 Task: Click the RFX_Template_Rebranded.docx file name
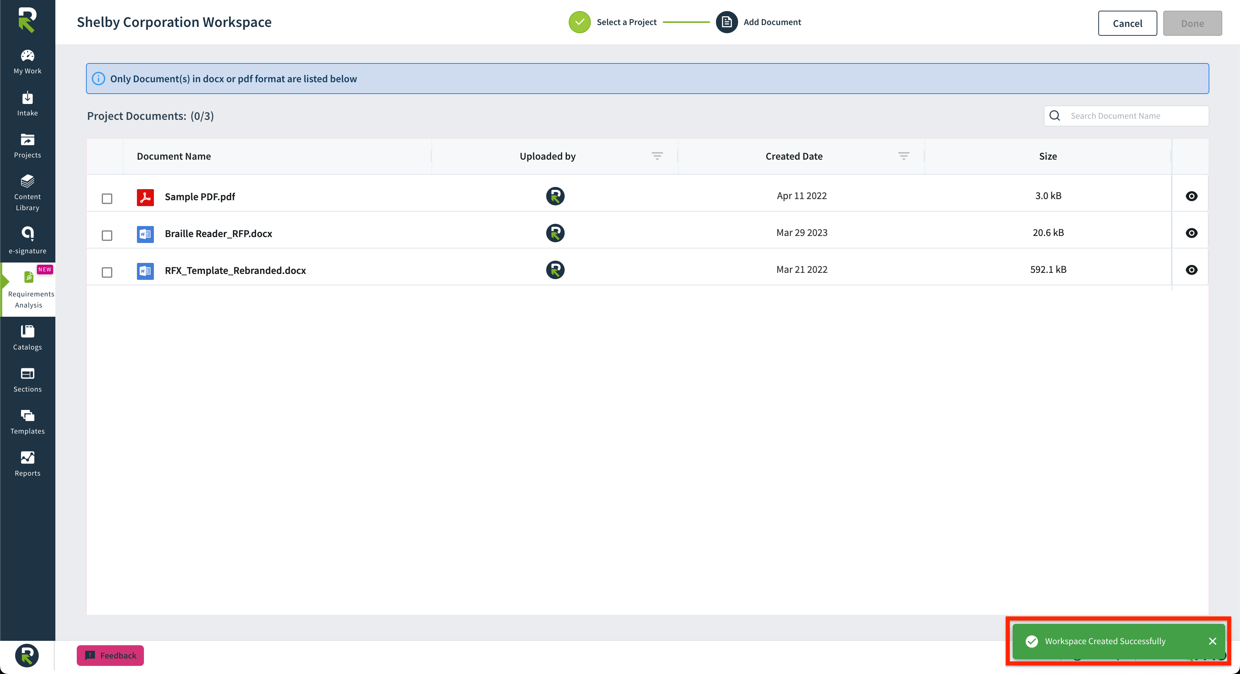coord(235,270)
